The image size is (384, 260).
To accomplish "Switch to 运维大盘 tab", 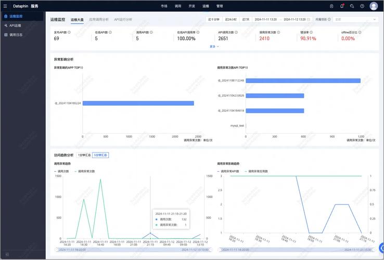I will [77, 20].
